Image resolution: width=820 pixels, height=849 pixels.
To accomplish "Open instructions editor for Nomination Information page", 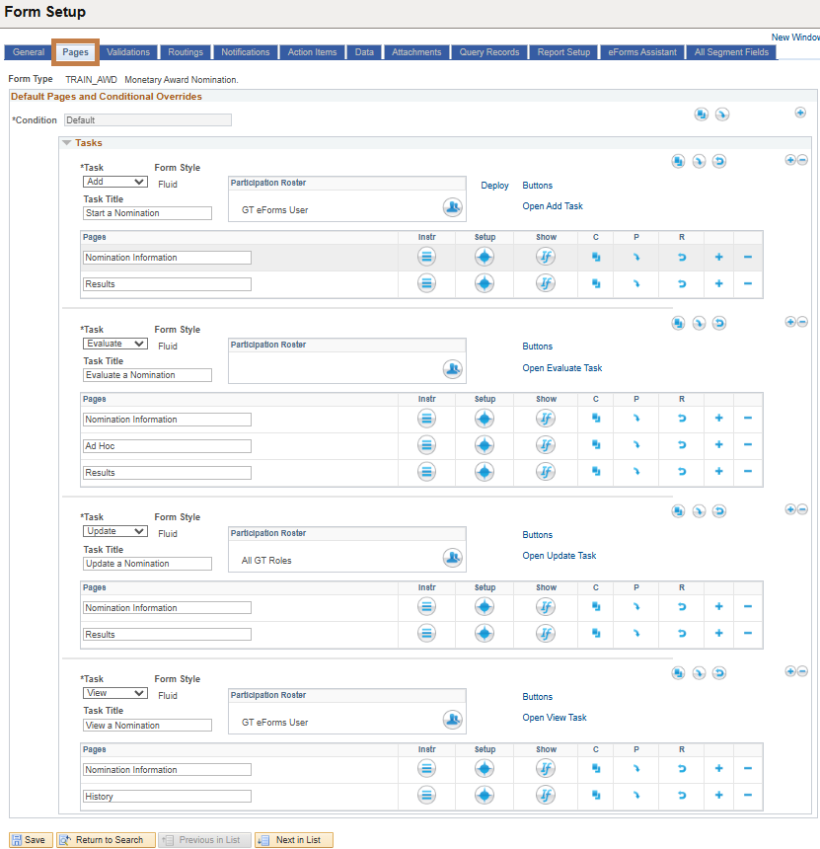I will [425, 256].
